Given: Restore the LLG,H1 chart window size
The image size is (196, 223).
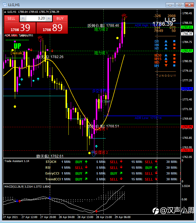Looking at the screenshot, I should 180,5.
